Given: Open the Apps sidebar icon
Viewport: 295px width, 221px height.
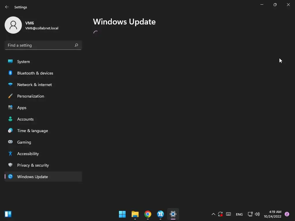Looking at the screenshot, I should coord(10,108).
